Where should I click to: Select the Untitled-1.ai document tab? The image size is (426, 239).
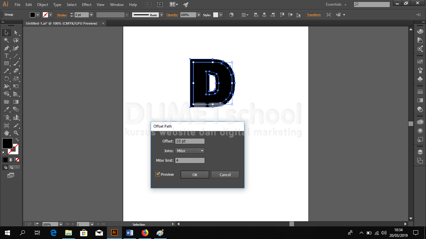[61, 23]
